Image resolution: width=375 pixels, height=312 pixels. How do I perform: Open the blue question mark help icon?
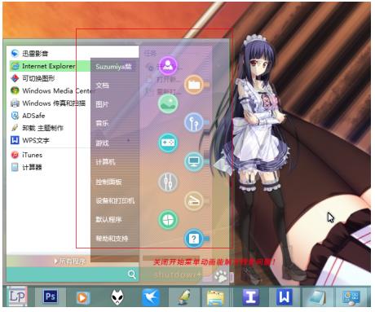194,239
